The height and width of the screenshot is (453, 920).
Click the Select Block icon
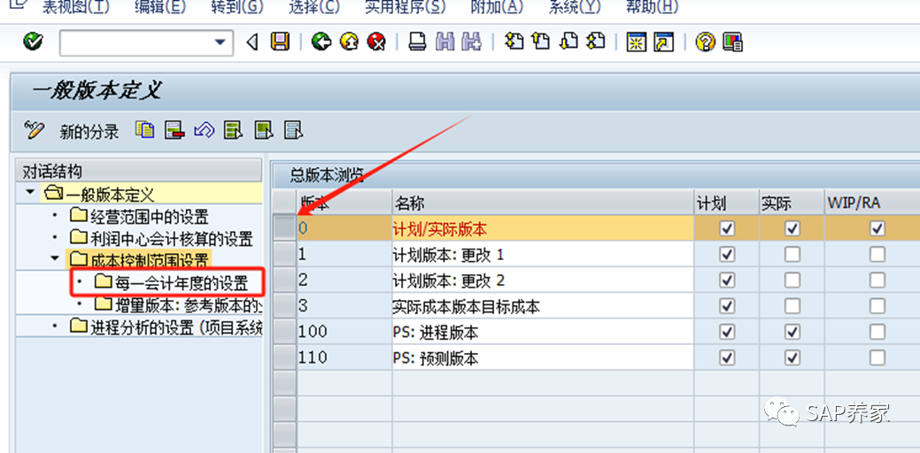[x=264, y=129]
